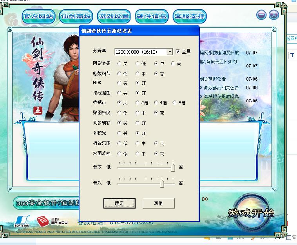Confirm settings with the 确定 button

click(119, 203)
